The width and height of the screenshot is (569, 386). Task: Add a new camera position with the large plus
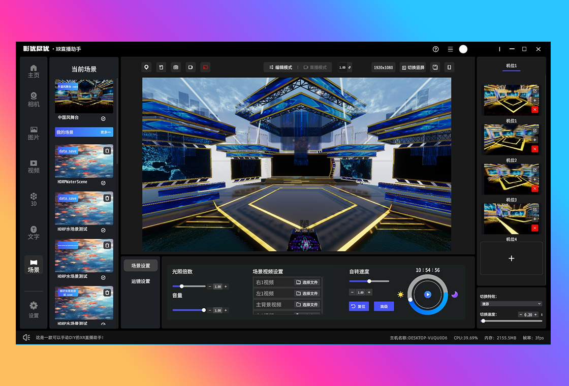click(x=511, y=259)
